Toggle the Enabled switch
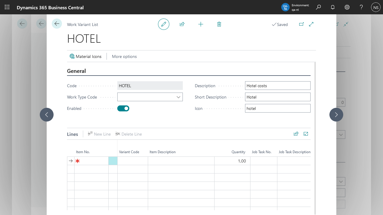The height and width of the screenshot is (215, 383). point(123,108)
